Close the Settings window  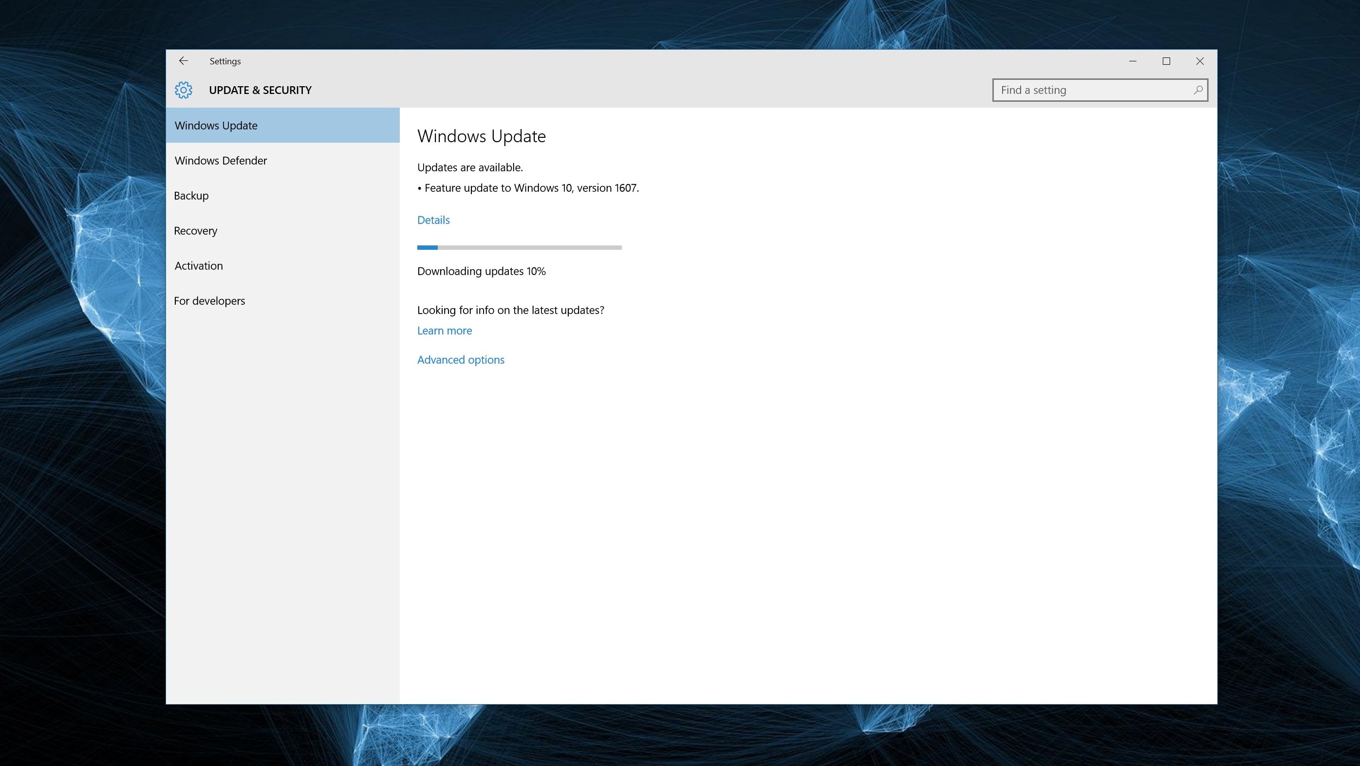pos(1200,61)
